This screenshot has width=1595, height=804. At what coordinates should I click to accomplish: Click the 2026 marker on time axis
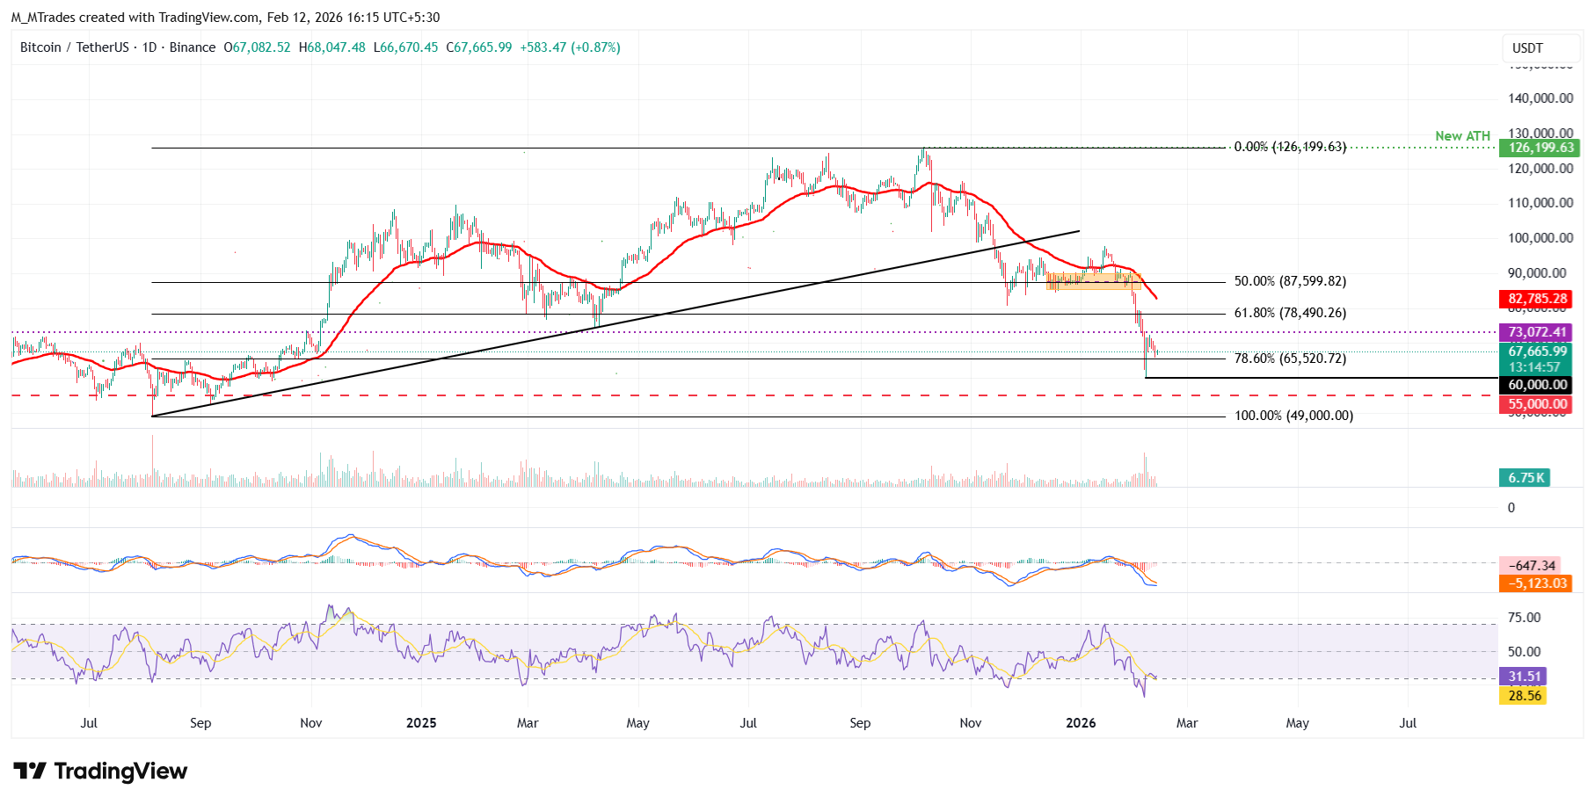(1081, 723)
